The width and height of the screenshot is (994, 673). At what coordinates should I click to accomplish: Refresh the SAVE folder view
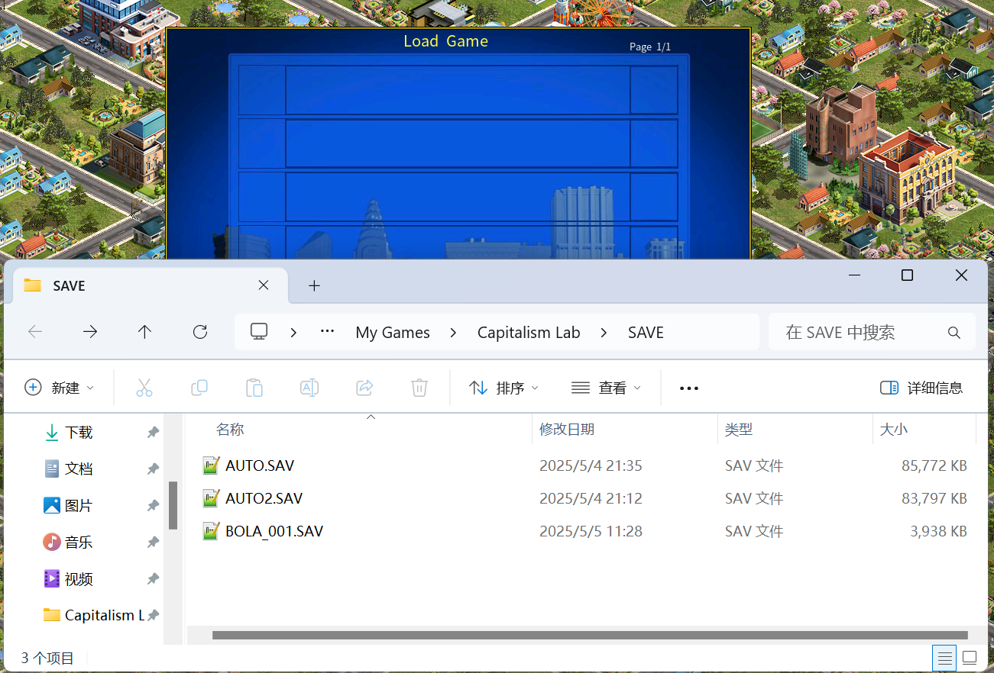click(x=200, y=332)
